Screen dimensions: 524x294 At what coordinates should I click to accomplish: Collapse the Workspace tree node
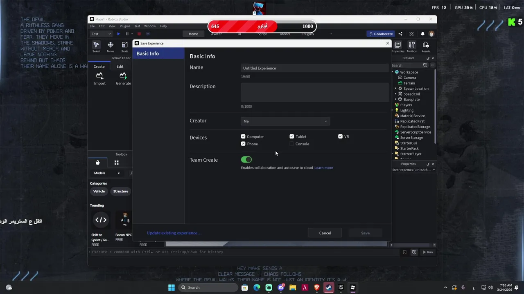392,72
